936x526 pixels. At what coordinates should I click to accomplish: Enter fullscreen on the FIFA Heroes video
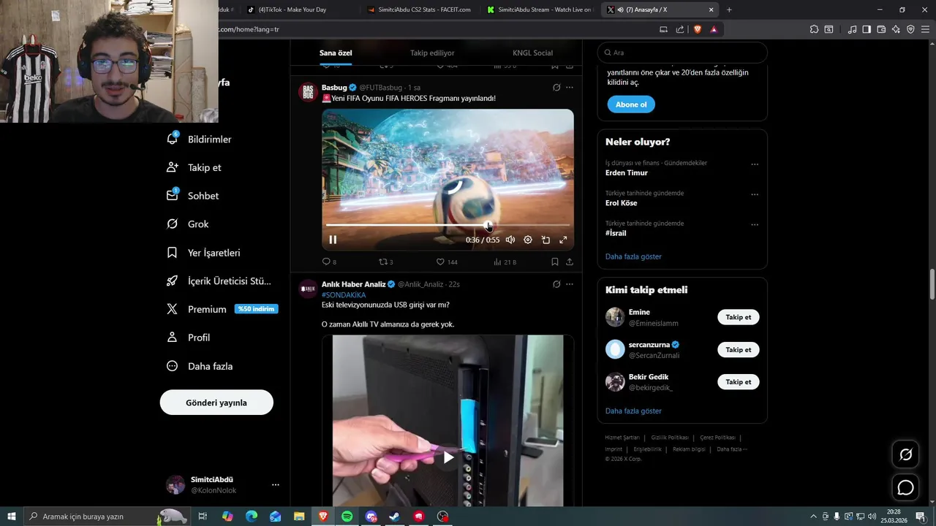pos(563,240)
